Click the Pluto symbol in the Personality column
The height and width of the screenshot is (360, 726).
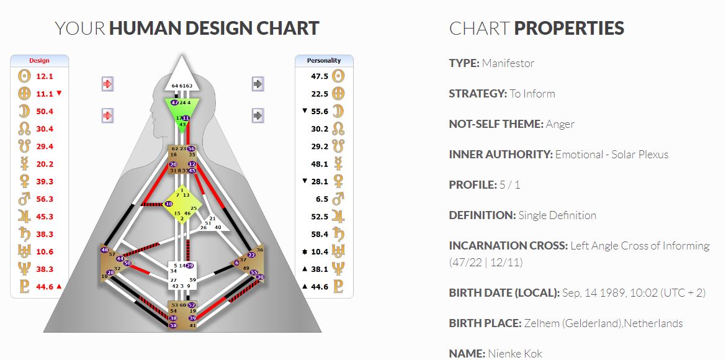(x=338, y=287)
